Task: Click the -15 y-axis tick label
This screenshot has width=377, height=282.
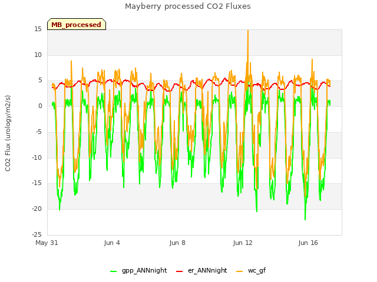Action: [x=37, y=183]
